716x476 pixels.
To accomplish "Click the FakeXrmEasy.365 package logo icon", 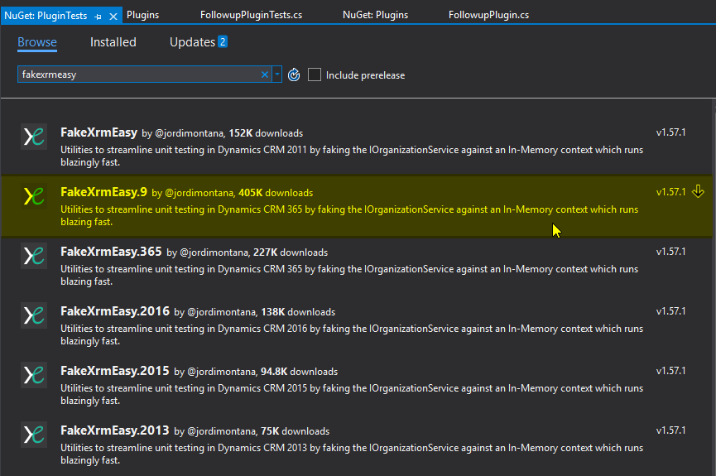I will coord(34,255).
